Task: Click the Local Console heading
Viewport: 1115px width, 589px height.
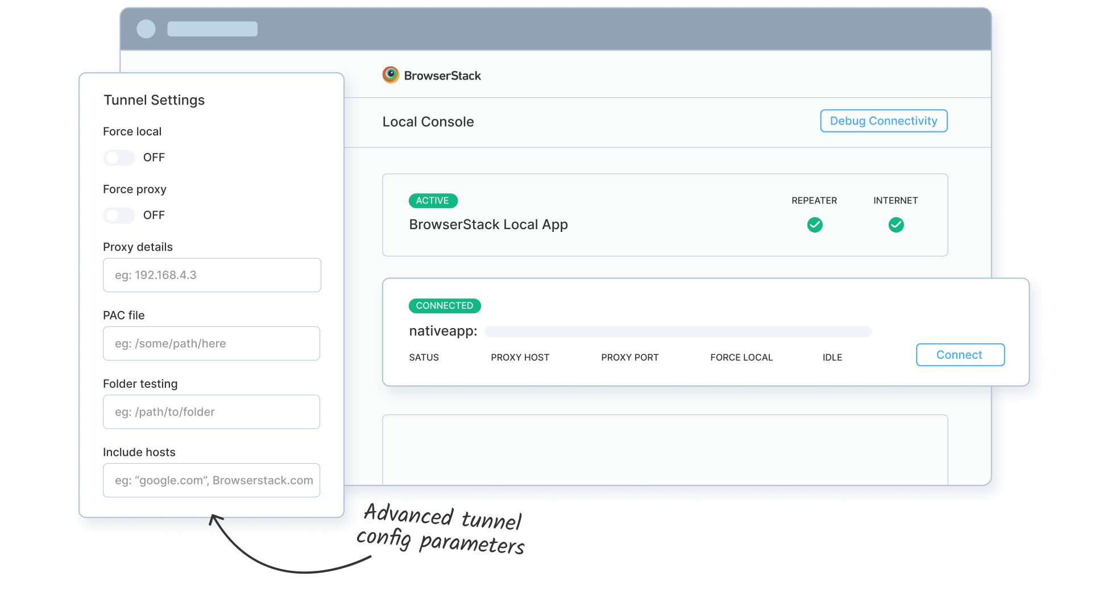Action: point(428,122)
